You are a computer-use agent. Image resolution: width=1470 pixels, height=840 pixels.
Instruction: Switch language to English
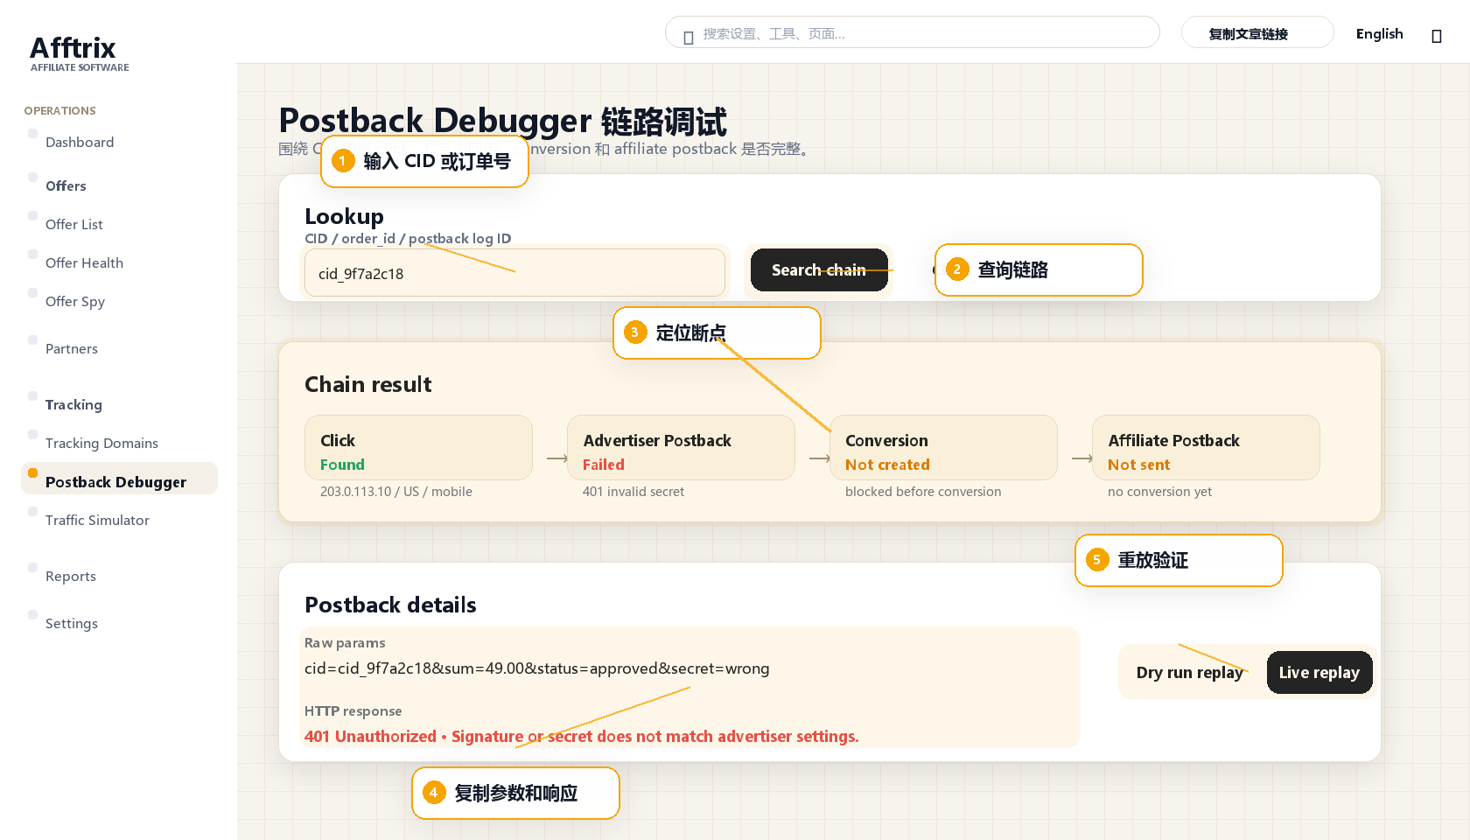pos(1379,33)
